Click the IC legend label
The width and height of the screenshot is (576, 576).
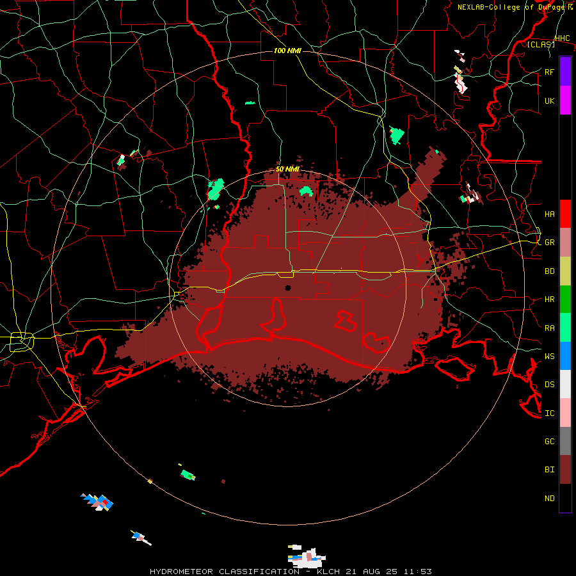tap(549, 413)
